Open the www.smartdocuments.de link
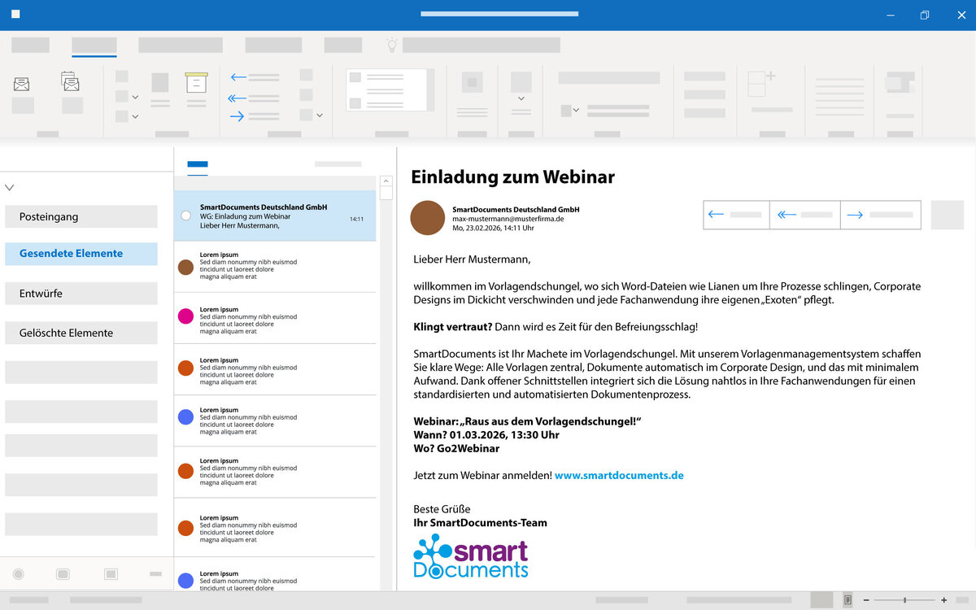The image size is (976, 610). click(618, 475)
